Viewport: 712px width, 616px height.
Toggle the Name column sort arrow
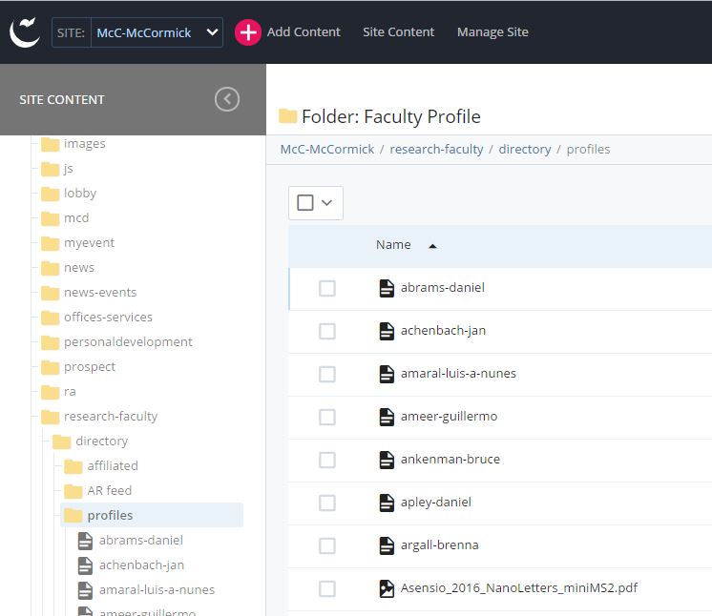tap(432, 246)
